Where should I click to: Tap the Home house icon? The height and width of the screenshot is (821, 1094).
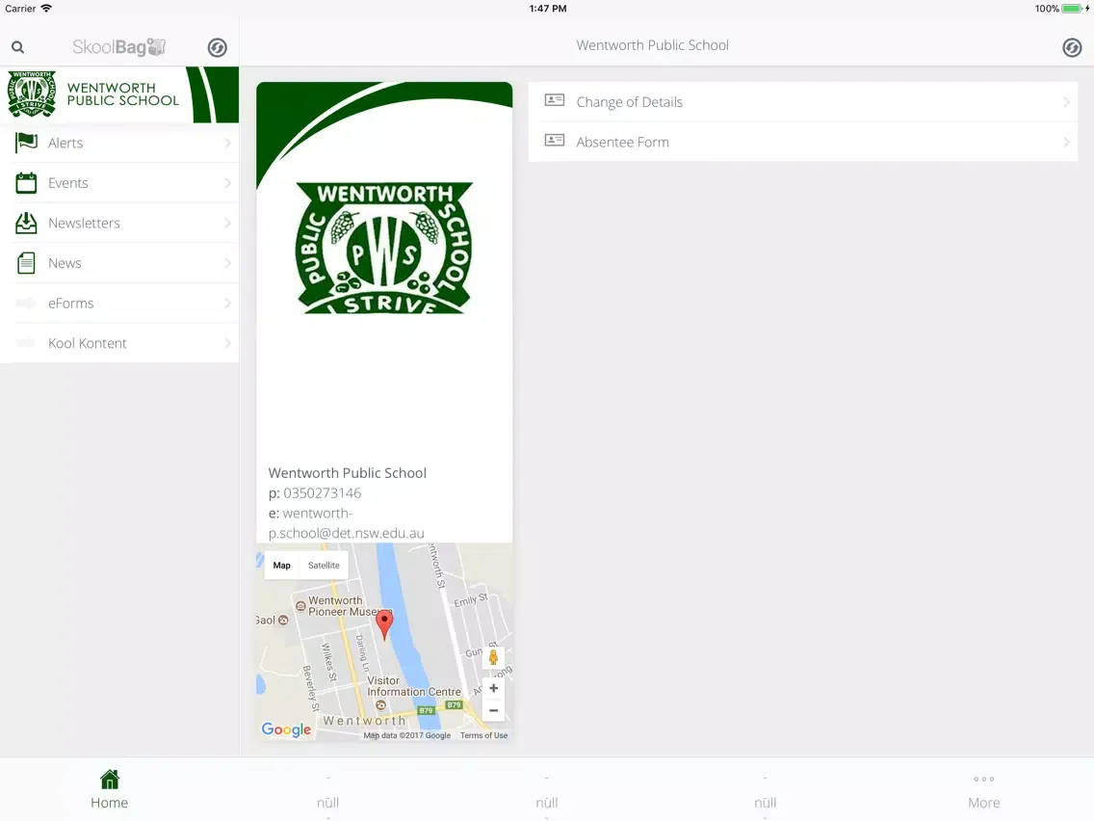click(x=110, y=779)
